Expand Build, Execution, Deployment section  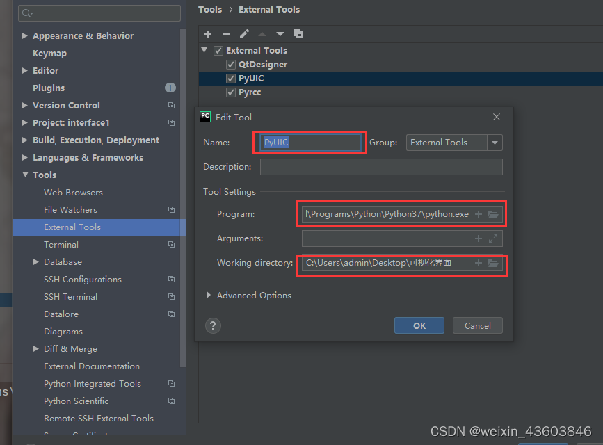click(x=25, y=140)
